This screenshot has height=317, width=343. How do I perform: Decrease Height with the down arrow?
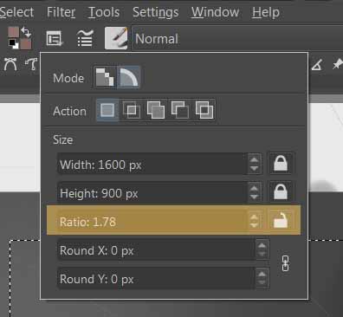coord(254,197)
